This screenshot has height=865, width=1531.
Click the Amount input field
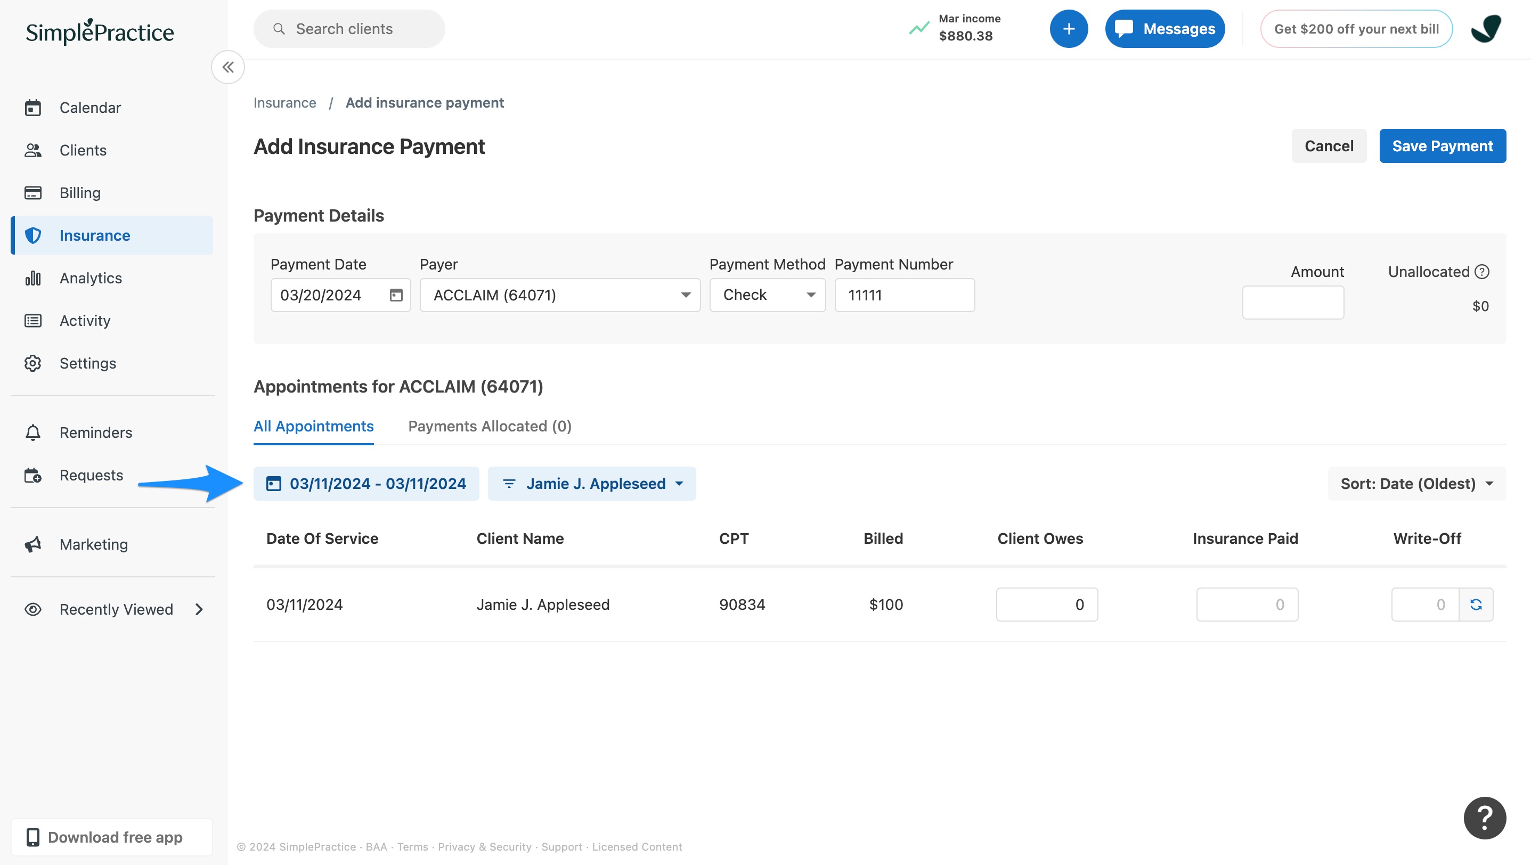click(x=1293, y=303)
